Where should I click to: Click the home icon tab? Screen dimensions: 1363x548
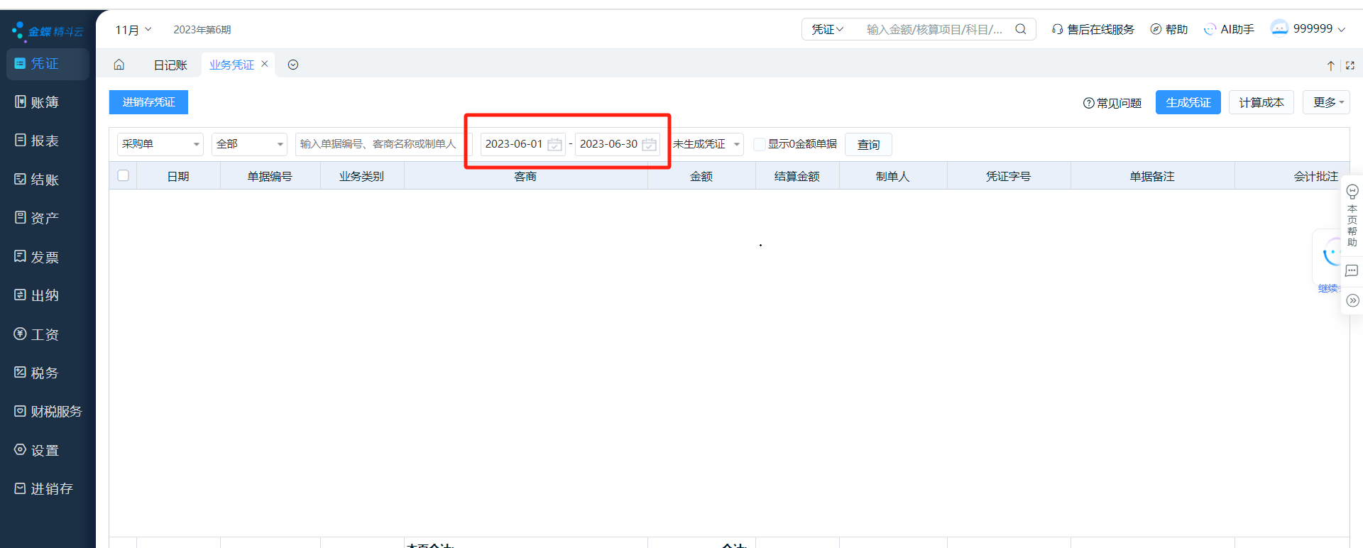[x=119, y=65]
